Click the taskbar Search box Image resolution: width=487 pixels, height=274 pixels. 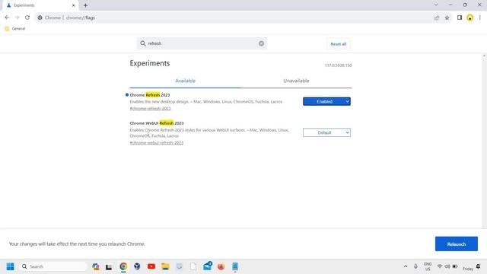(54, 266)
